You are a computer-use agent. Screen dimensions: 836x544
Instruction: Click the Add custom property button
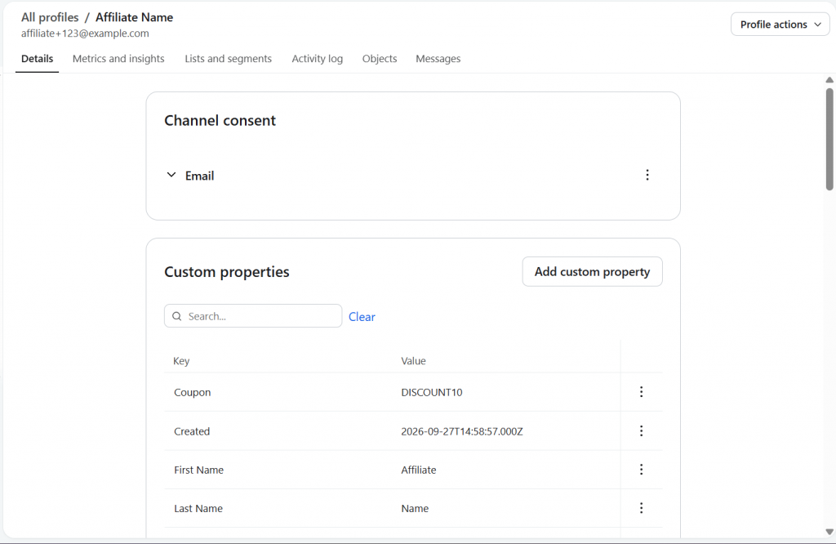593,271
